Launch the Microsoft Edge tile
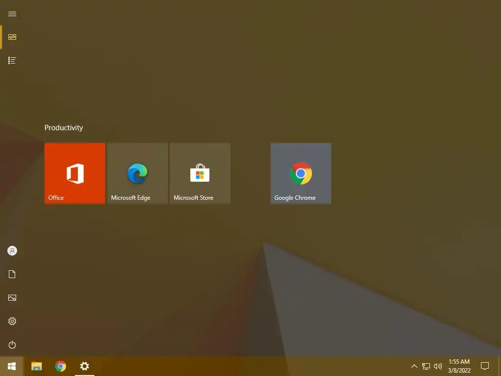The height and width of the screenshot is (376, 501). [137, 173]
